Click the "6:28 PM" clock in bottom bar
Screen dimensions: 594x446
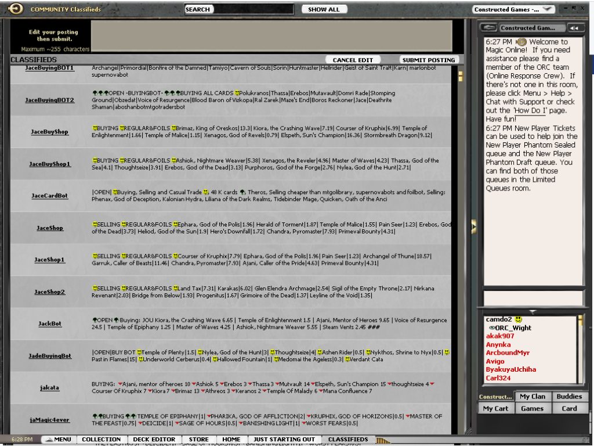tap(22, 439)
